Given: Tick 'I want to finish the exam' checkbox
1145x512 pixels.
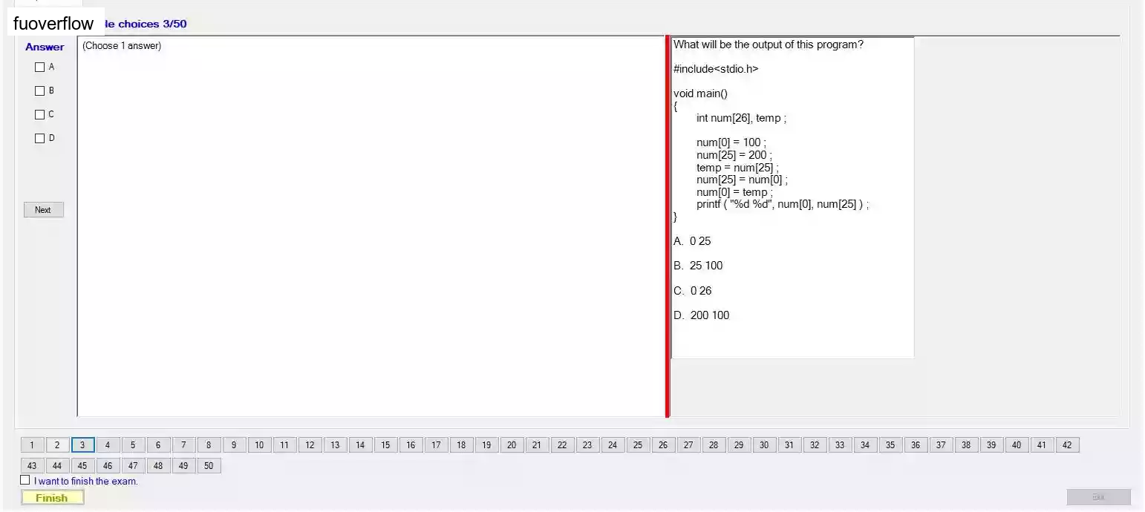Looking at the screenshot, I should 25,480.
